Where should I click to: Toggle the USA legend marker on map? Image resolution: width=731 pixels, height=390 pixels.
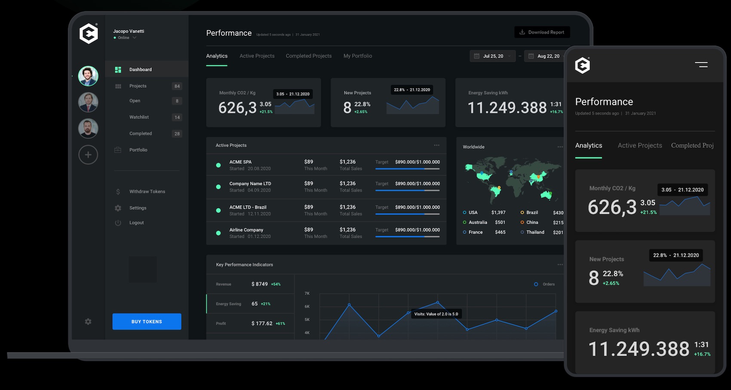point(465,212)
